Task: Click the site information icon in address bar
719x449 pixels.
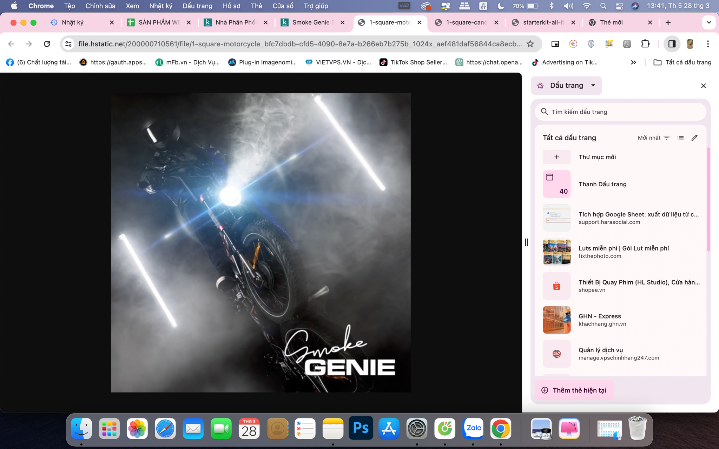Action: (x=68, y=44)
